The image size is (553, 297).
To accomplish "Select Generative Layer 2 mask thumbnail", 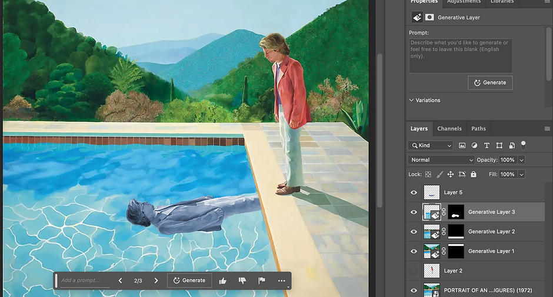I will click(x=456, y=232).
